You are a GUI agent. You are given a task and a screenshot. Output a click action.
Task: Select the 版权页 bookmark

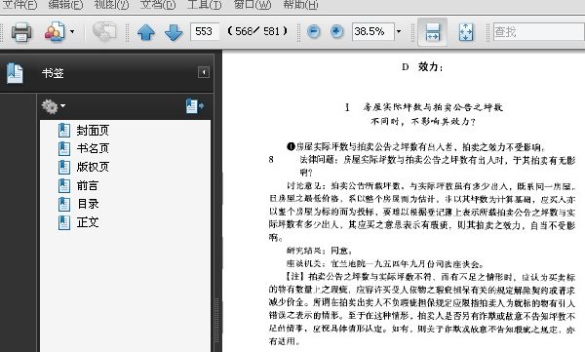pos(93,167)
